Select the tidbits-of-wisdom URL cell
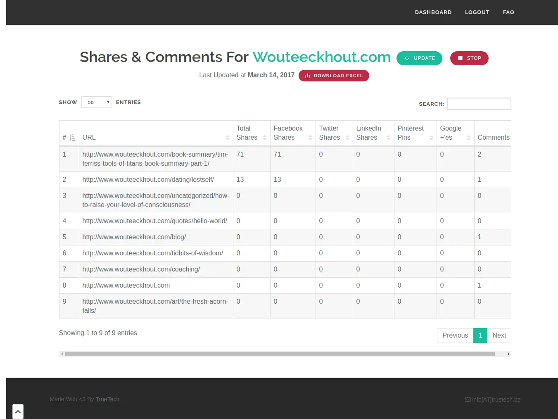The width and height of the screenshot is (558, 419). pyautogui.click(x=156, y=253)
